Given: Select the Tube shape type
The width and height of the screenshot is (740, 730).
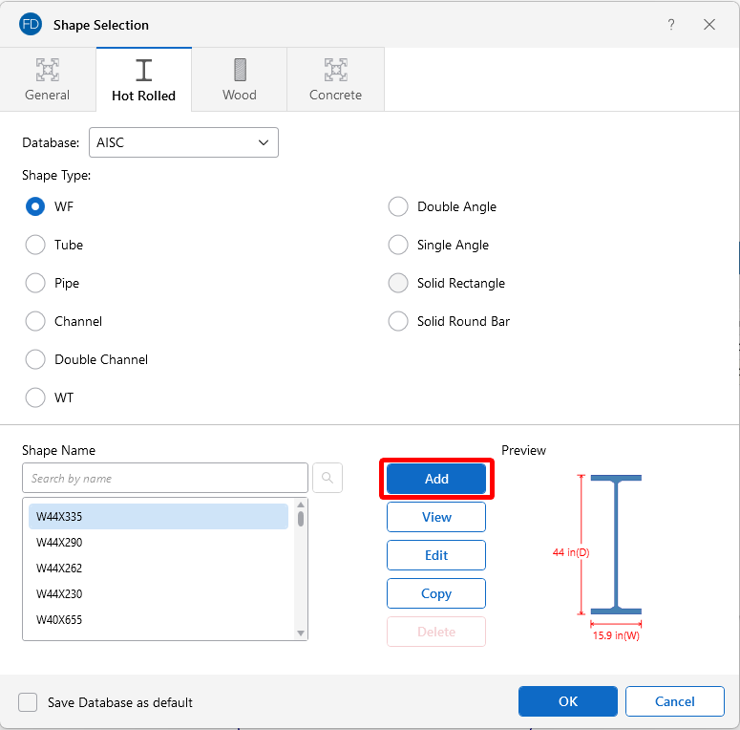Looking at the screenshot, I should 35,245.
